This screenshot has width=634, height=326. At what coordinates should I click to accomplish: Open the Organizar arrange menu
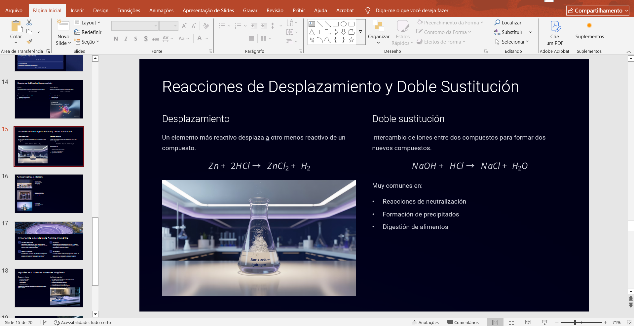(x=379, y=32)
